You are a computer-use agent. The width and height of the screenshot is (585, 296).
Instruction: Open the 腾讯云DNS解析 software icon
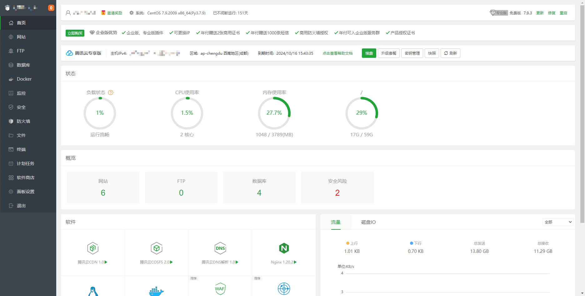point(220,248)
